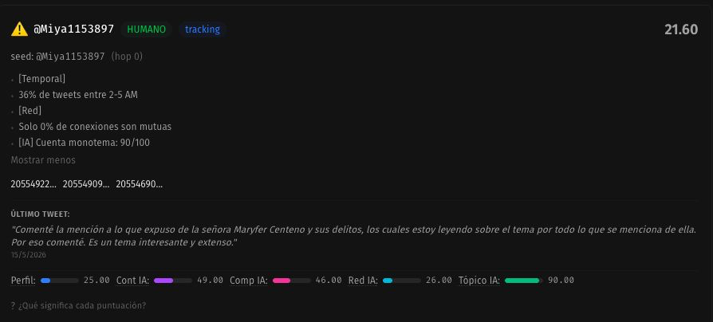Select the [Red] list entry
The width and height of the screenshot is (713, 322).
click(30, 111)
